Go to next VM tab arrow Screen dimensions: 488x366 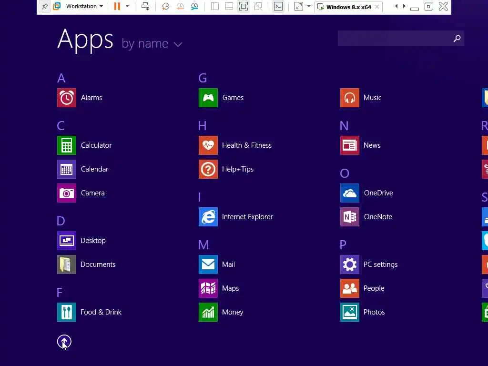[404, 6]
